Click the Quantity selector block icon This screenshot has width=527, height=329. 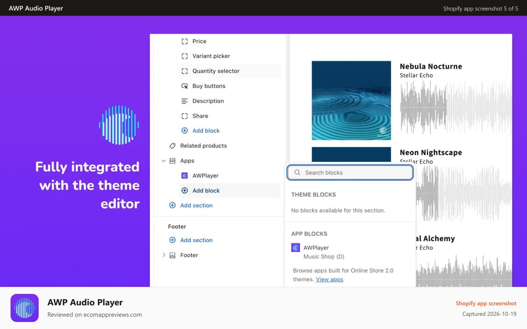[184, 71]
